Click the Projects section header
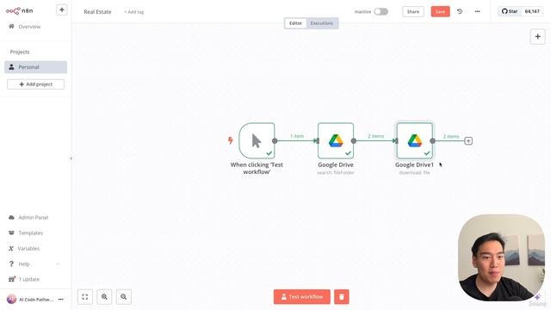Viewport: 551px width, 310px height. [x=20, y=52]
